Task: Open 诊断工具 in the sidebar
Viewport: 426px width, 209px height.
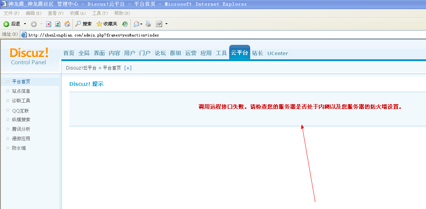Action: click(21, 101)
